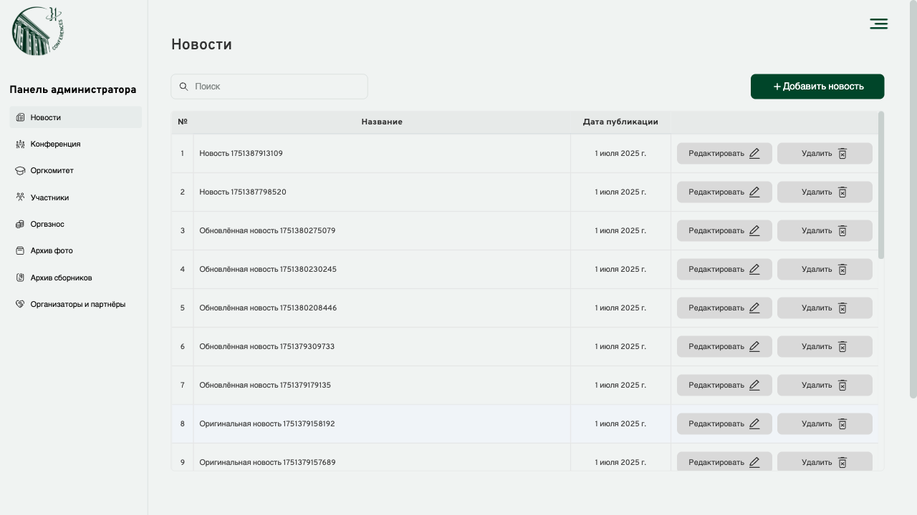The image size is (917, 515).
Task: Delete Оригинальная новость 1751379158192
Action: tap(824, 424)
